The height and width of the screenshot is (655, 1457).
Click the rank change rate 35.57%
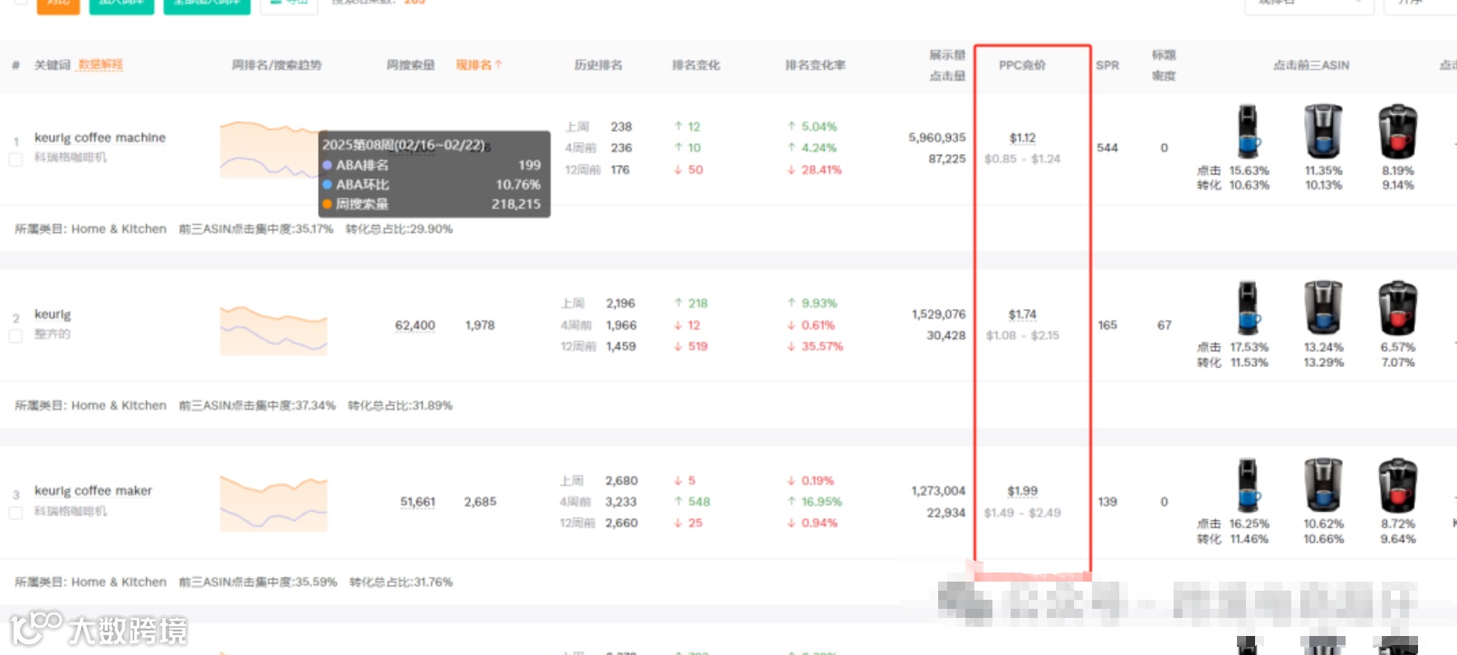point(822,346)
